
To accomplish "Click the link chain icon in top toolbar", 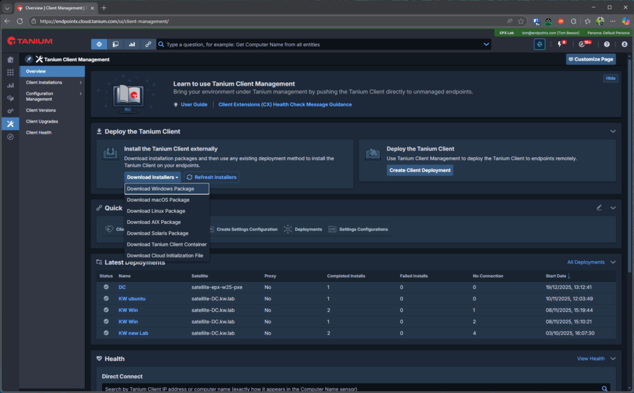I will coord(148,45).
